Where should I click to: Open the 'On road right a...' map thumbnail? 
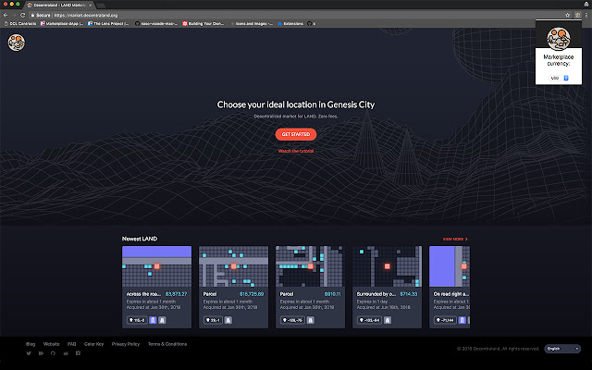[x=450, y=266]
